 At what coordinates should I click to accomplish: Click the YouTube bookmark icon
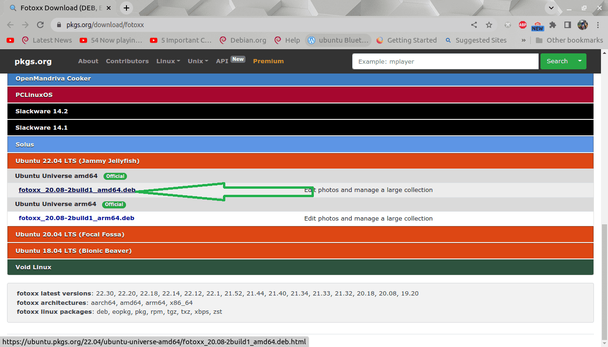coord(10,40)
